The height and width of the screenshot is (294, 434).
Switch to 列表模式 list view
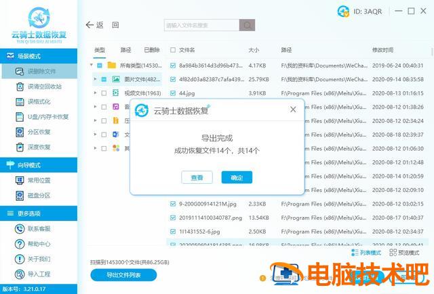pyautogui.click(x=366, y=253)
